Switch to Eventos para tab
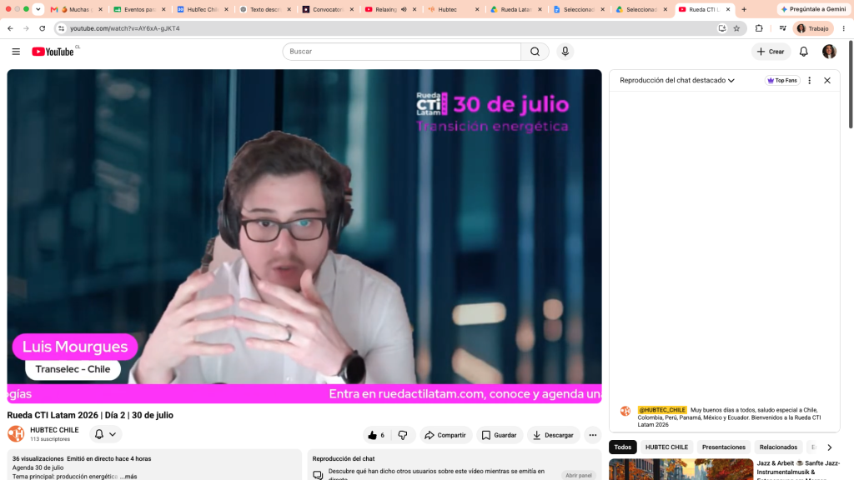Screen dimensions: 854x480 coord(139,9)
